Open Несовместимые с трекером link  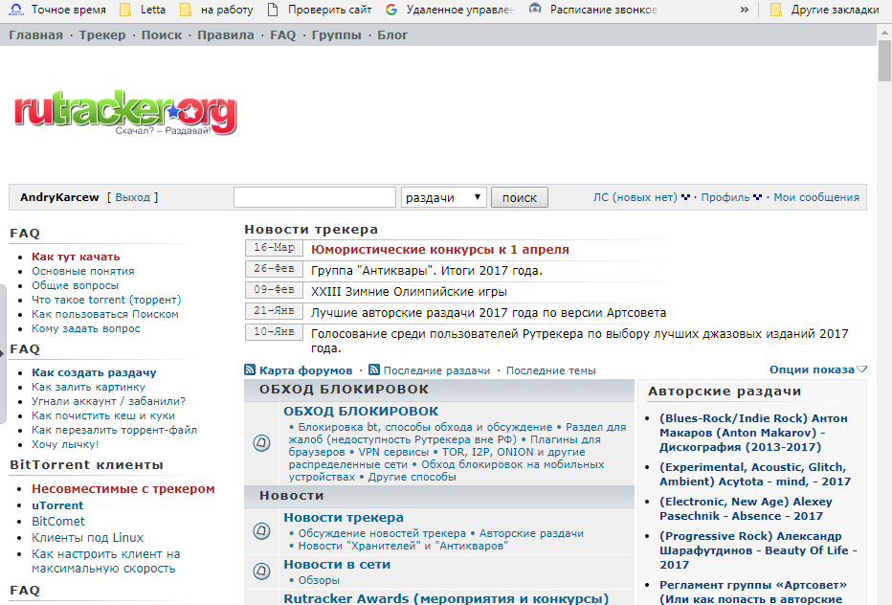point(123,489)
